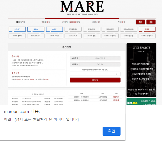Image resolution: width=162 pixels, height=143 pixels.
Task: Open LOTUS 바카라 game
Action: click(x=54, y=36)
